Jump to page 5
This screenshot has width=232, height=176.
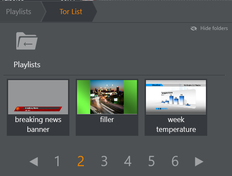click(x=152, y=161)
